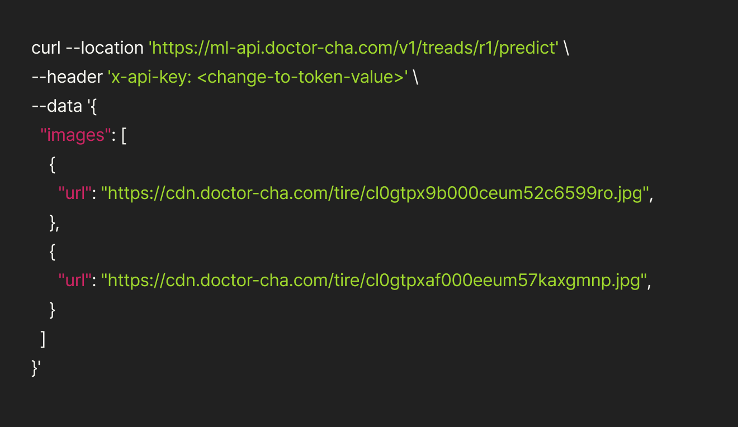The image size is (738, 427).
Task: Click the second "url" key
Action: [75, 280]
